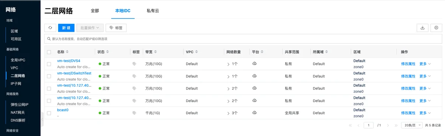This screenshot has height=136, width=445.
Task: Click the tag icon in vm-test/DVS4 row
Action: click(134, 64)
